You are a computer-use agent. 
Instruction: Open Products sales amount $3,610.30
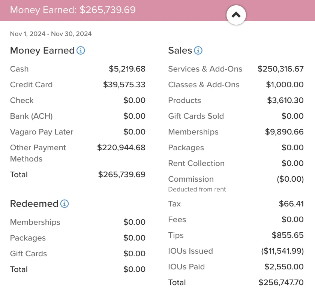click(285, 100)
